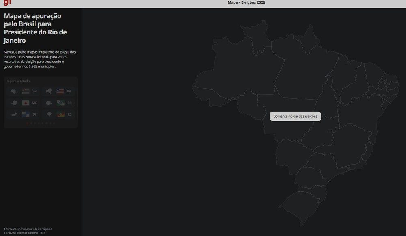406x236 pixels.
Task: Select the first red carousel pagination dot
Action: click(x=28, y=124)
